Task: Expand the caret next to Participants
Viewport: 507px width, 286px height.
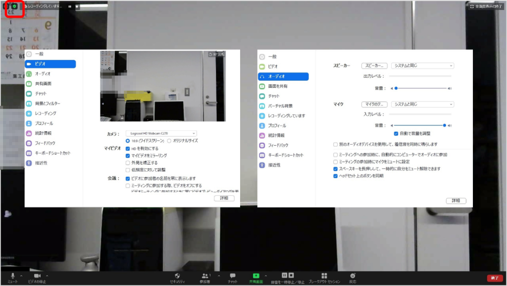Action: (x=219, y=276)
